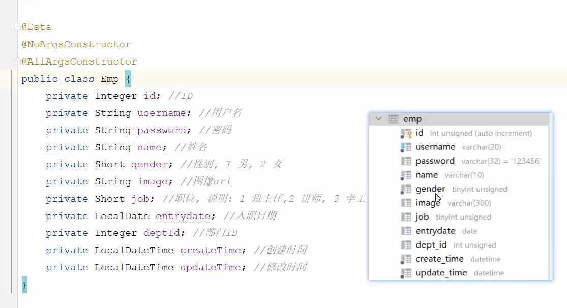Screen dimensions: 567x308
Task: Select the job column row
Action: coord(422,217)
